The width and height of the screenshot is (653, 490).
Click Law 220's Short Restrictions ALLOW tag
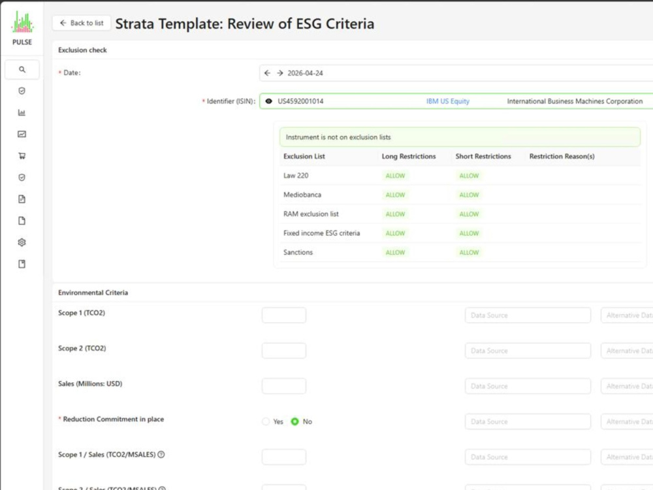(x=469, y=176)
